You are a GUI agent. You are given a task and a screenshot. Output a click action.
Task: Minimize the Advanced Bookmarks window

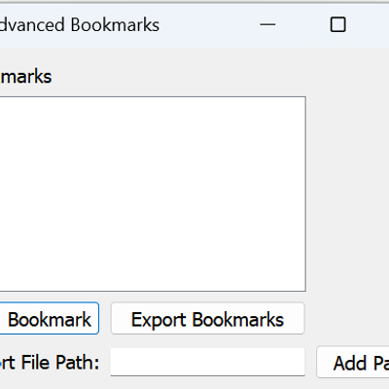267,24
